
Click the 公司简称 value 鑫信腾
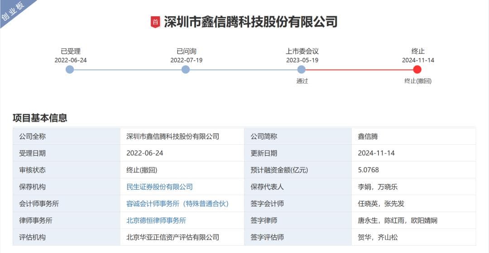click(x=368, y=136)
